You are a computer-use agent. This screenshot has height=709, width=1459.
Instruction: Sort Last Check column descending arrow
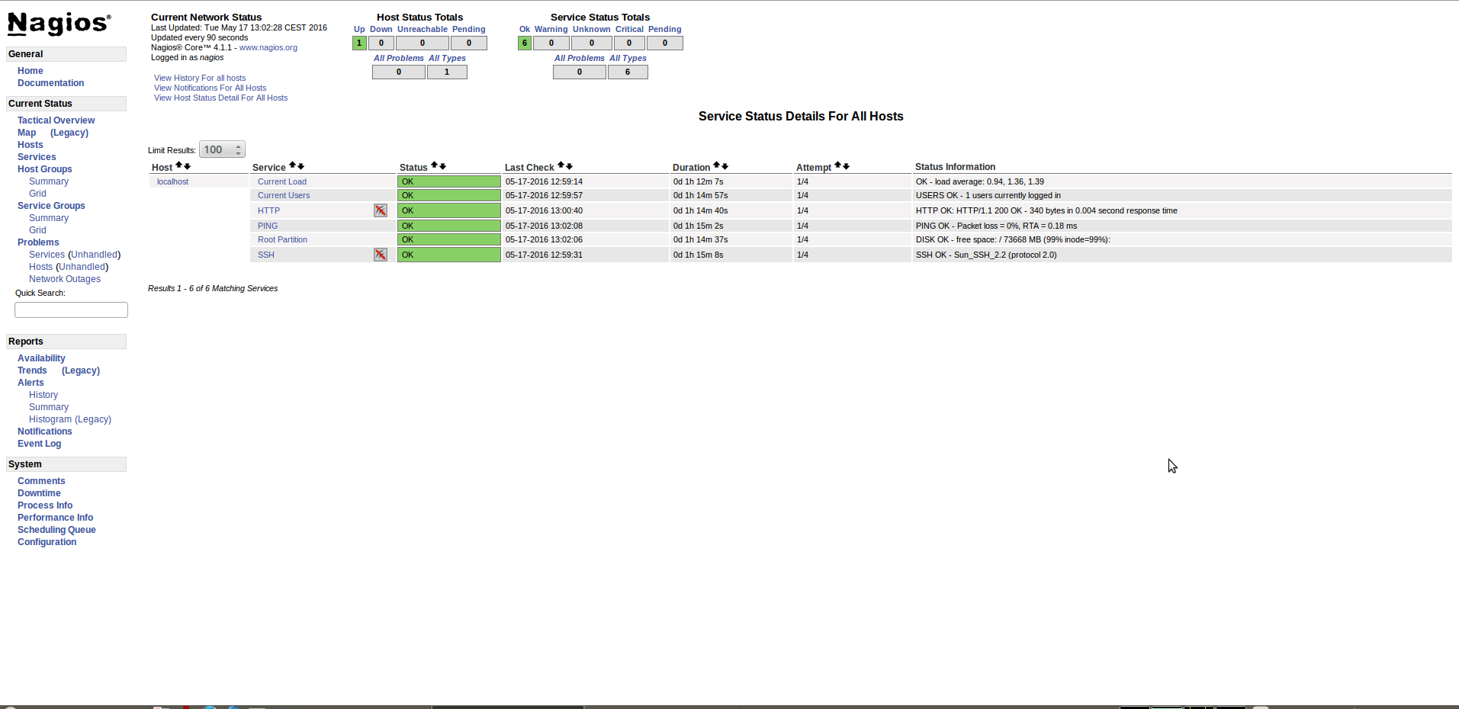[x=569, y=166]
